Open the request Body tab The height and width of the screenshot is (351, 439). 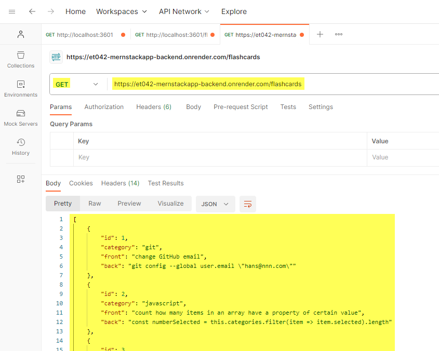point(193,107)
